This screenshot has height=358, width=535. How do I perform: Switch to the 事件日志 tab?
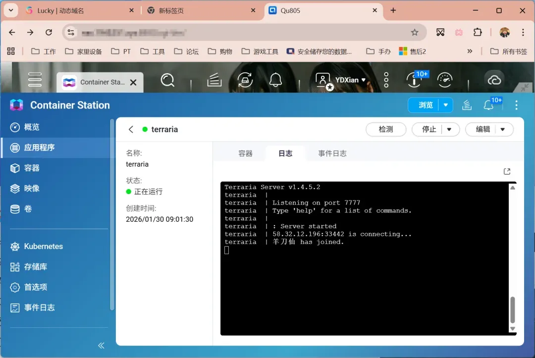[332, 153]
